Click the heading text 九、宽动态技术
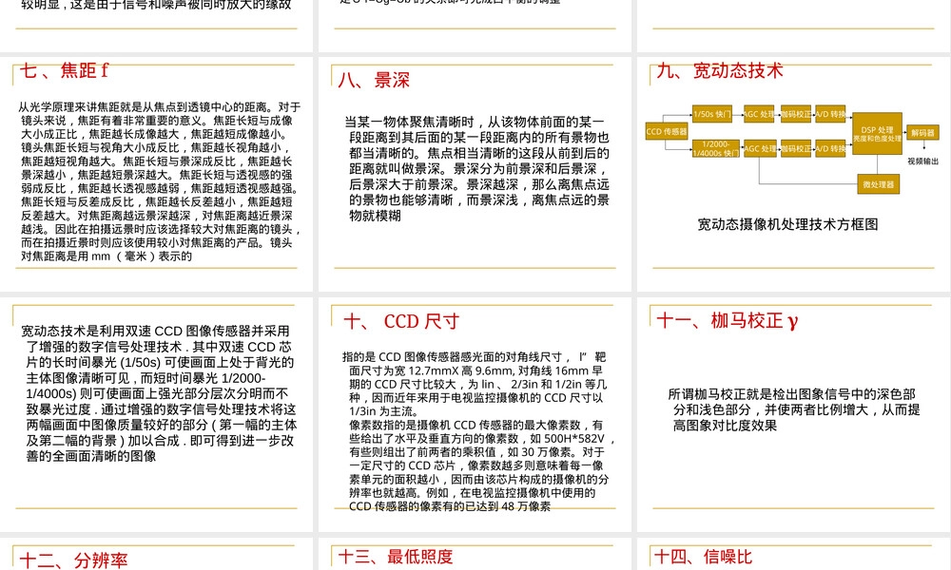 pos(719,70)
